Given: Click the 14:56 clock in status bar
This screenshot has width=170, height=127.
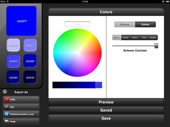Looking at the screenshot, I should (x=85, y=2).
